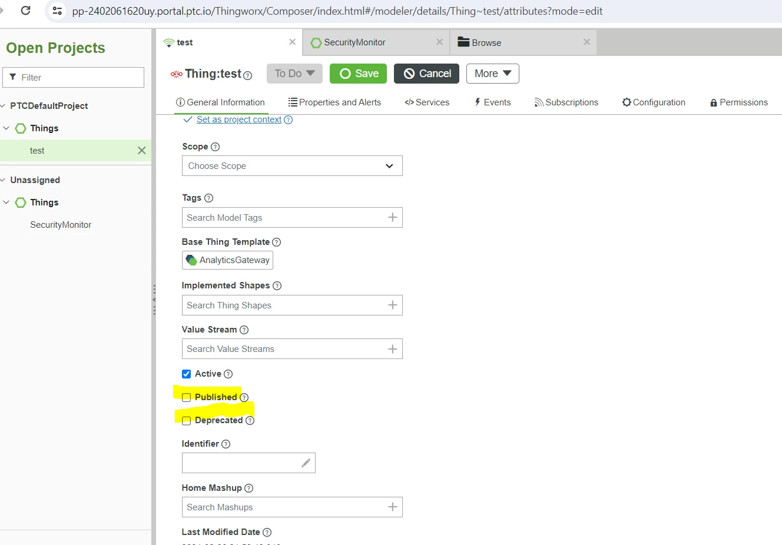Viewport: 782px width, 545px height.
Task: Show help for Value Stream
Action: click(x=244, y=330)
